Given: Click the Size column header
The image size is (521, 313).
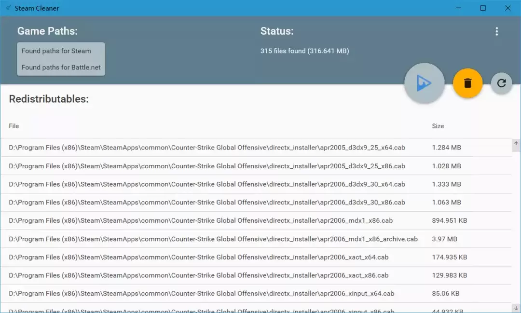Looking at the screenshot, I should pos(438,126).
